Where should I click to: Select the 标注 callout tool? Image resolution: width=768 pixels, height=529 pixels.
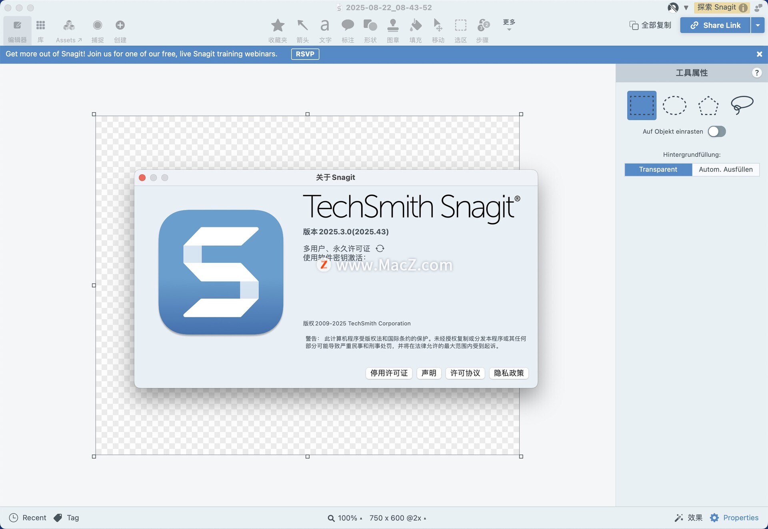coord(348,31)
